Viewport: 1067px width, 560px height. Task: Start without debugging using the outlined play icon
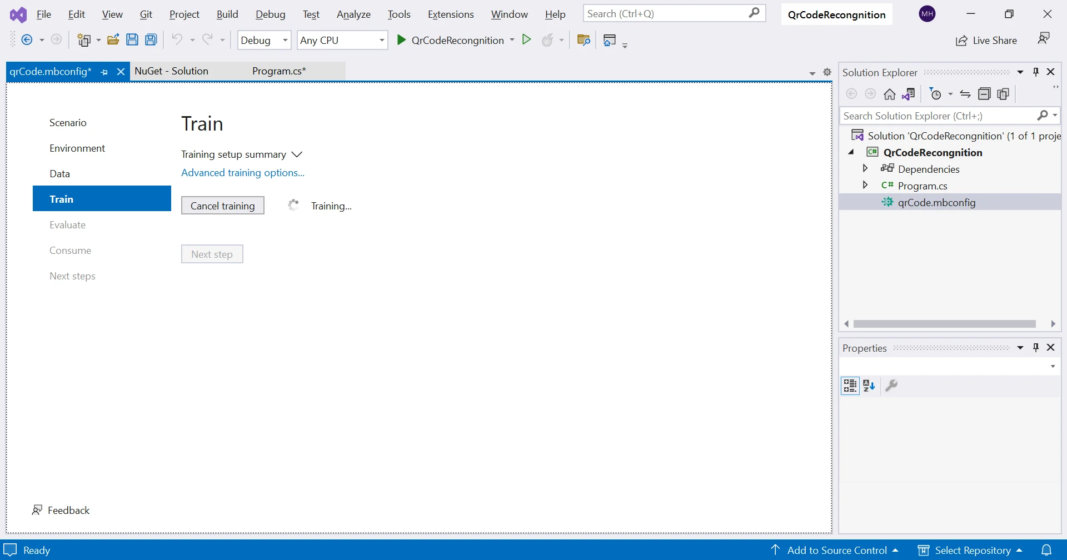coord(526,39)
